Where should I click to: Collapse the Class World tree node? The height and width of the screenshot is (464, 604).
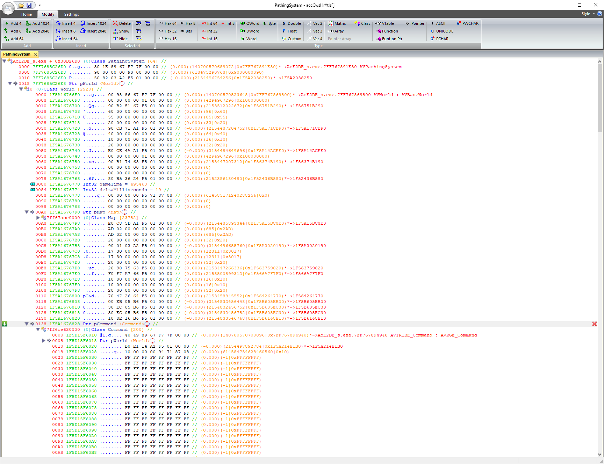(21, 89)
